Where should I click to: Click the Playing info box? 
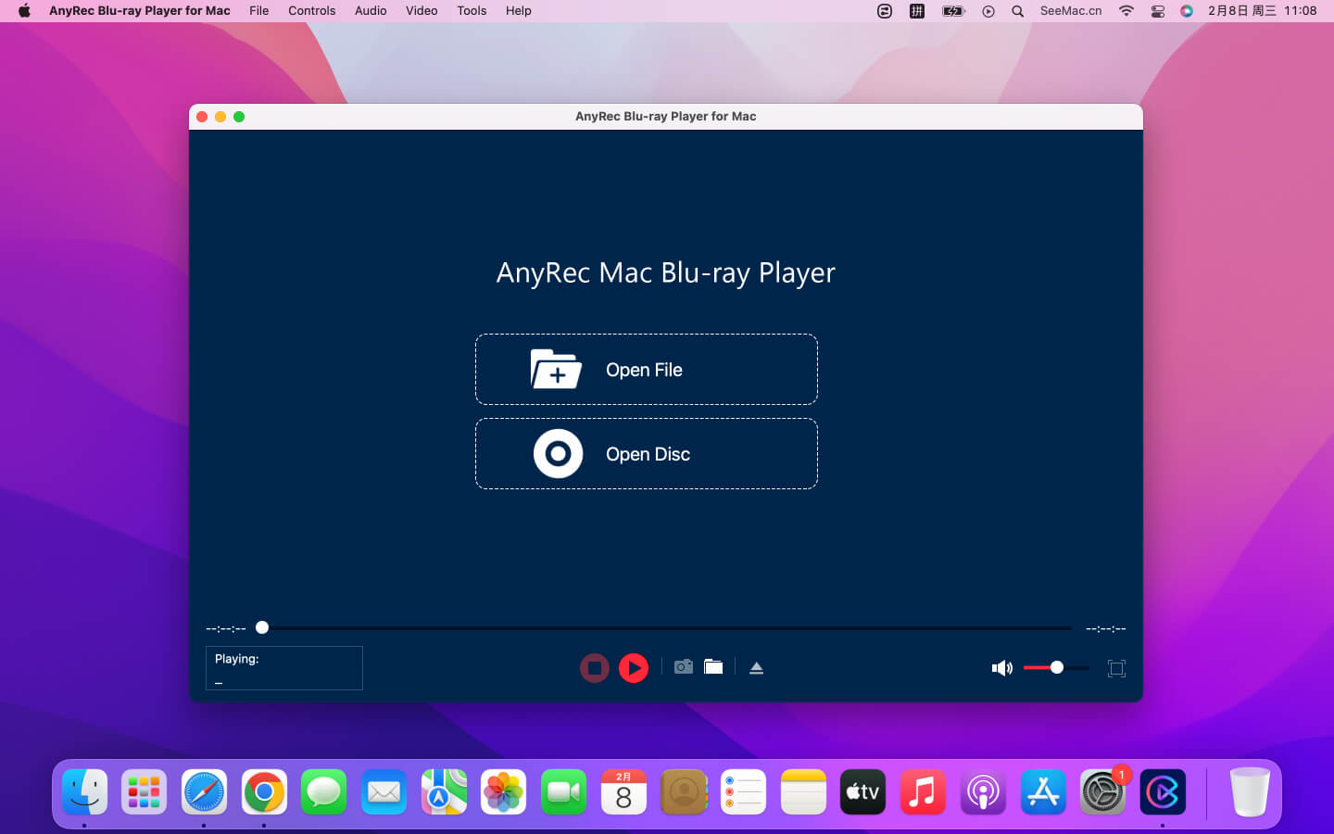283,668
